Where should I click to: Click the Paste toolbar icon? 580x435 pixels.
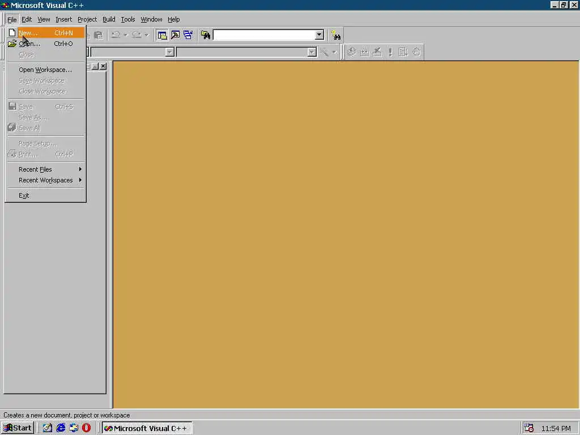click(99, 35)
